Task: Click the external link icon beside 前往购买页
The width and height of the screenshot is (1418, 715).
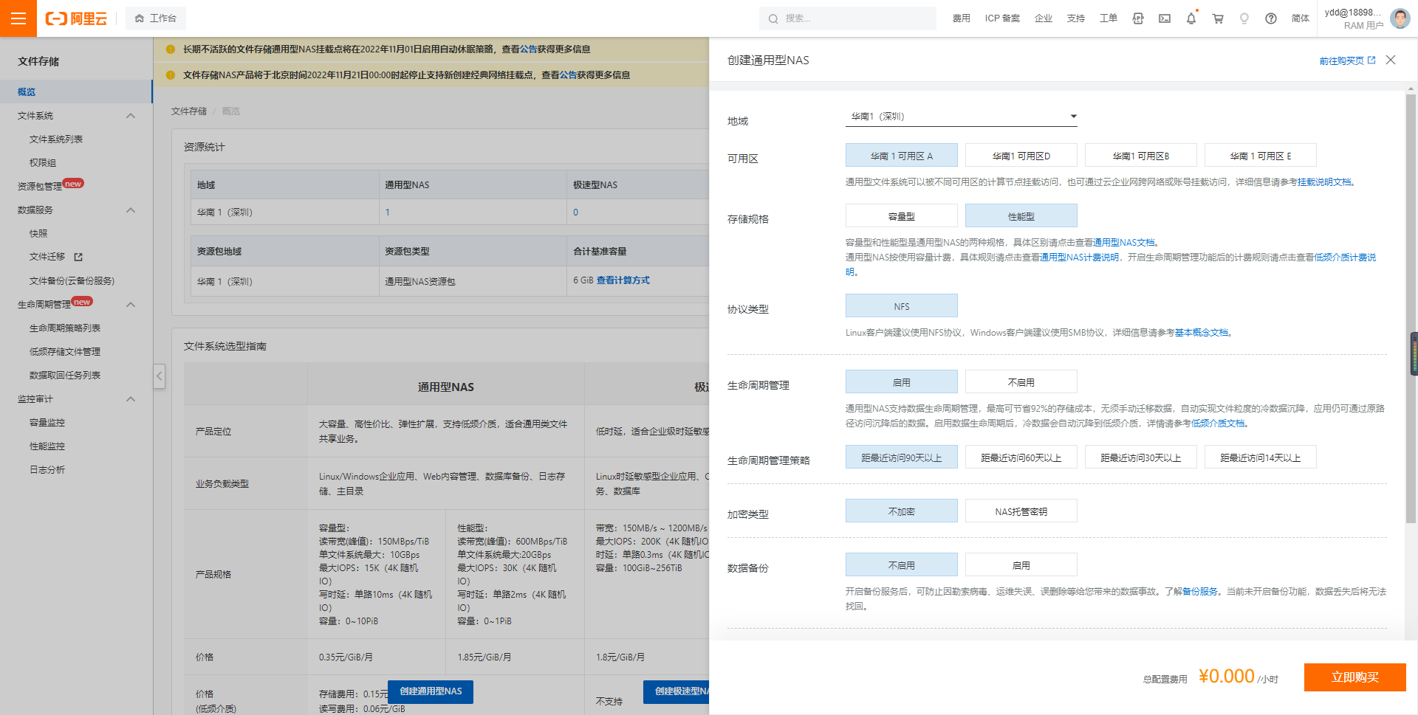Action: point(1371,60)
